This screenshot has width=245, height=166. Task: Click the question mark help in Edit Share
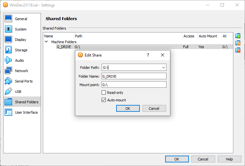pos(148,55)
